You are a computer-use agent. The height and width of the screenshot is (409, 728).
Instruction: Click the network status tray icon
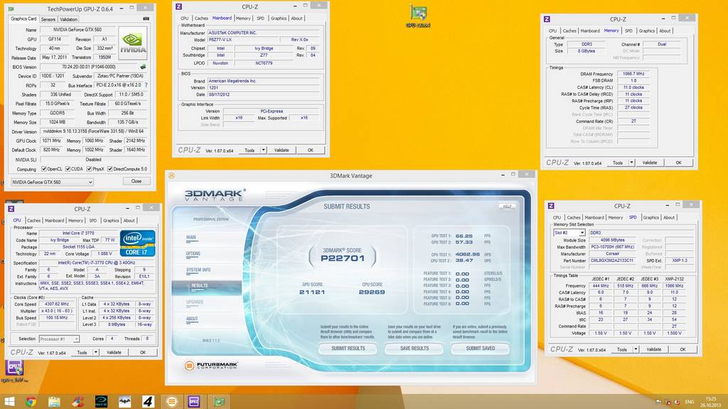pos(668,402)
